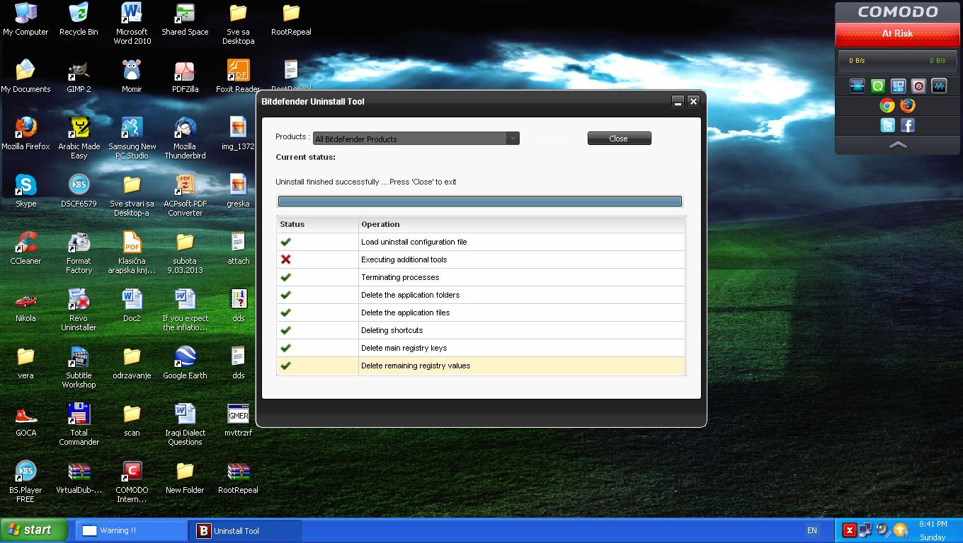
Task: Click the Twitter icon in Comodo widget
Action: point(887,125)
